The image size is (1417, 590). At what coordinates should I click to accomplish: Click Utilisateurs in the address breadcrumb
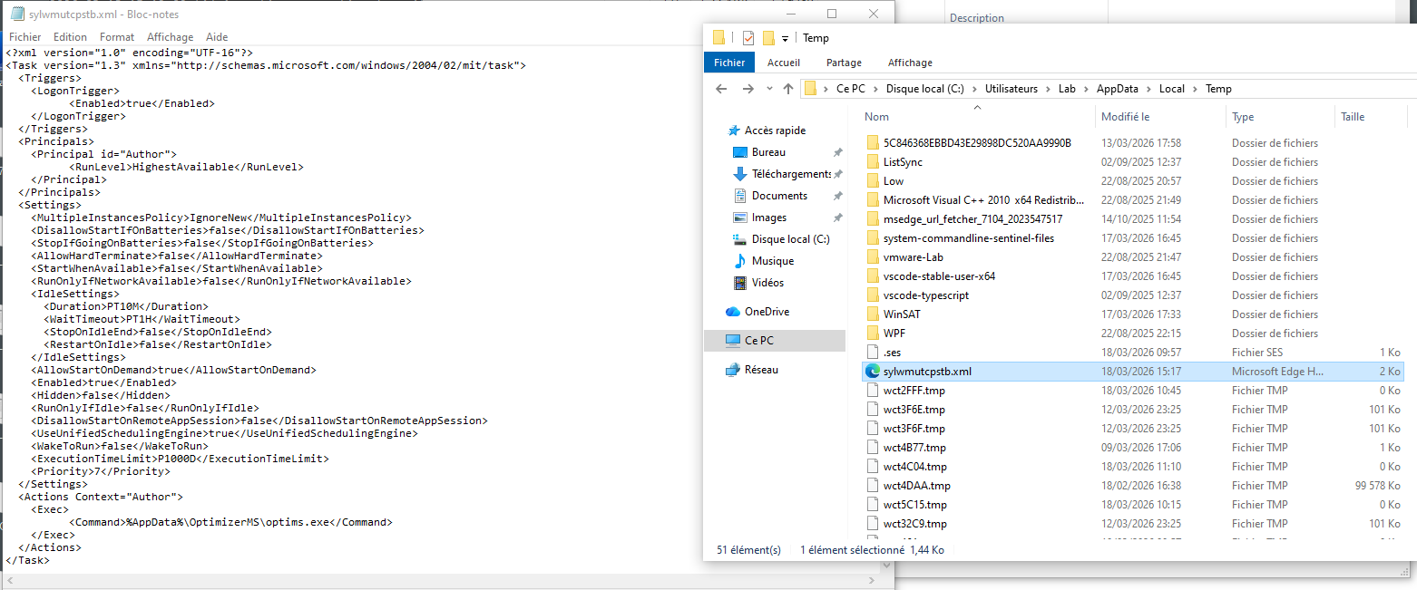click(1011, 89)
